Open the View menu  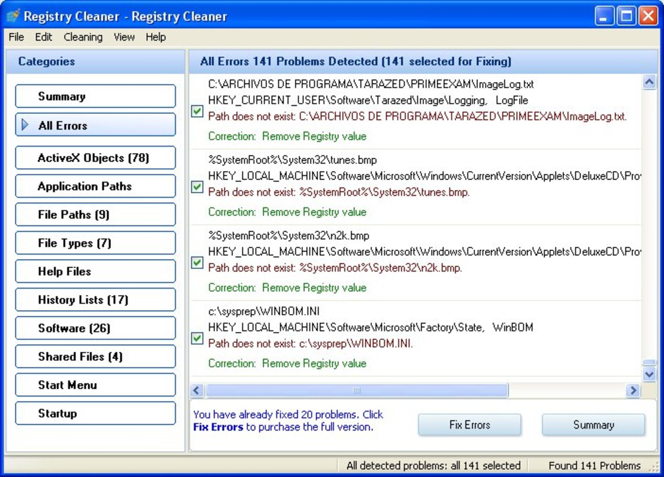point(123,37)
